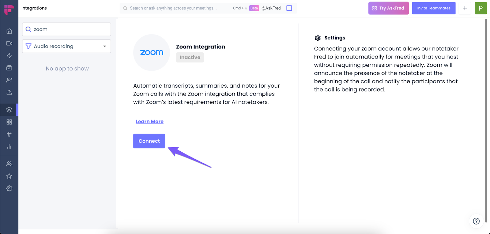Select the Integrations layers icon

point(9,110)
